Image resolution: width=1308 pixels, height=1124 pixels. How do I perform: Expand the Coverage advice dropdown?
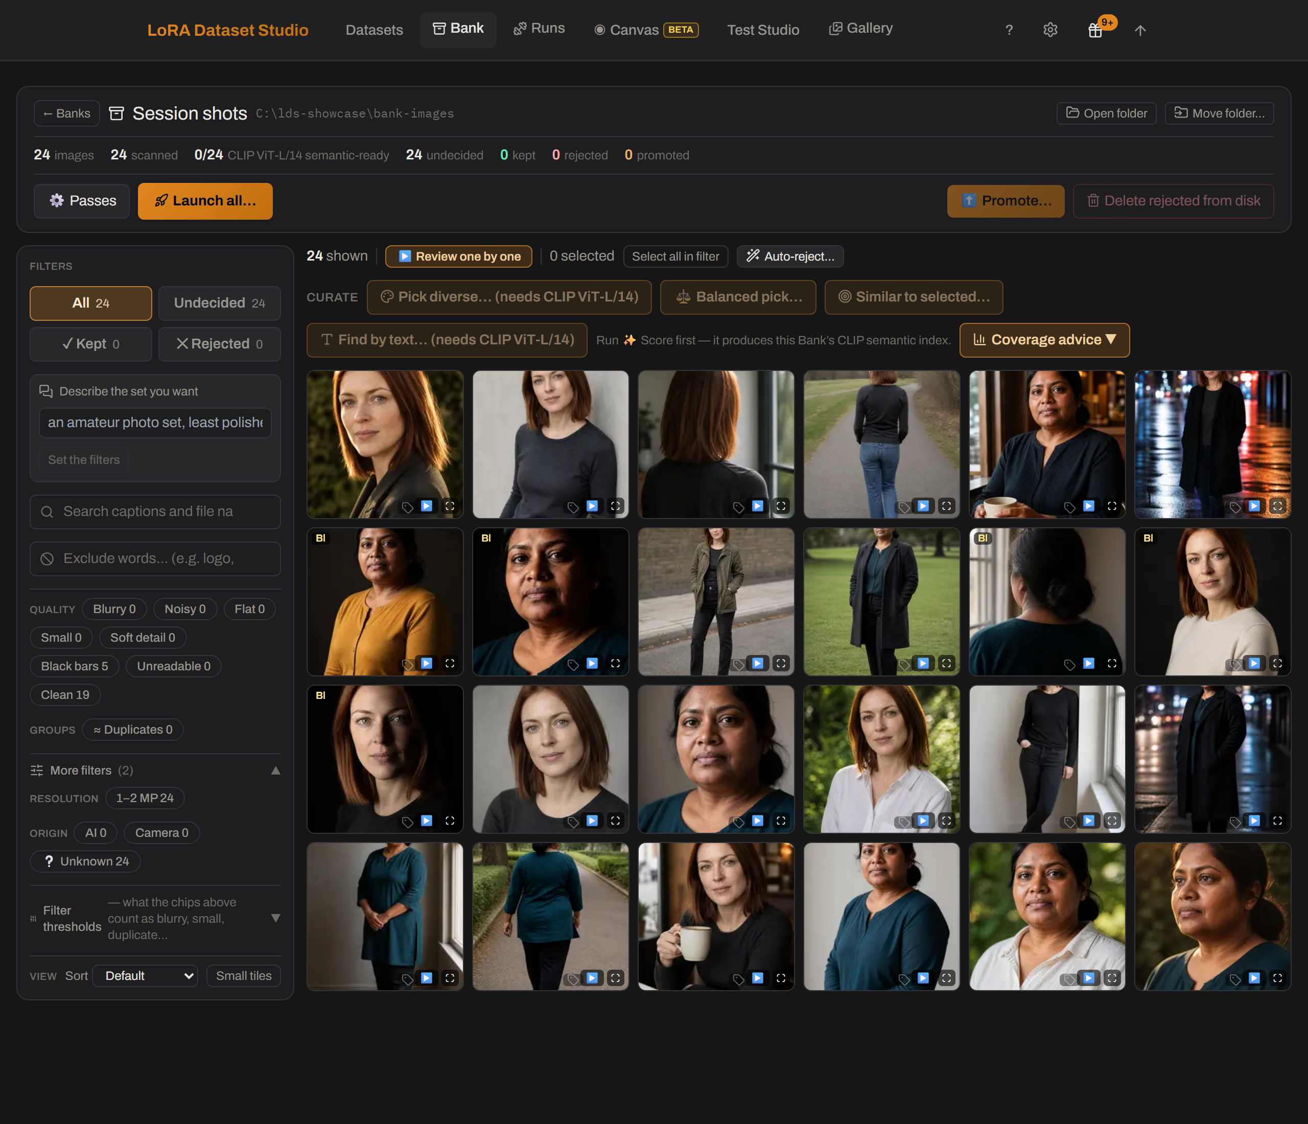[x=1044, y=340]
